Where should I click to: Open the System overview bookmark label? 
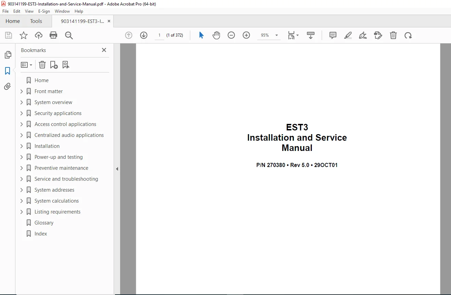[53, 102]
